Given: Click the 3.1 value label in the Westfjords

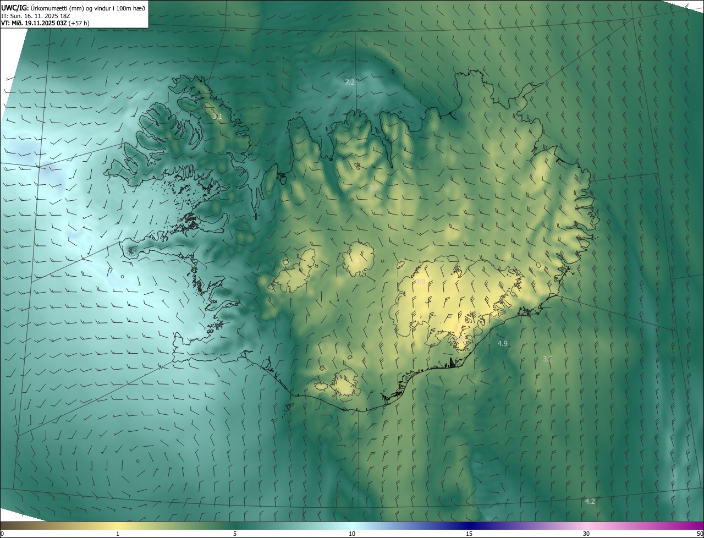Looking at the screenshot, I should coord(217,117).
